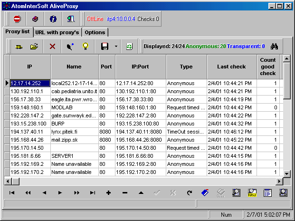Click the edit record triangle icon
The height and width of the screenshot is (221, 295).
point(141,192)
